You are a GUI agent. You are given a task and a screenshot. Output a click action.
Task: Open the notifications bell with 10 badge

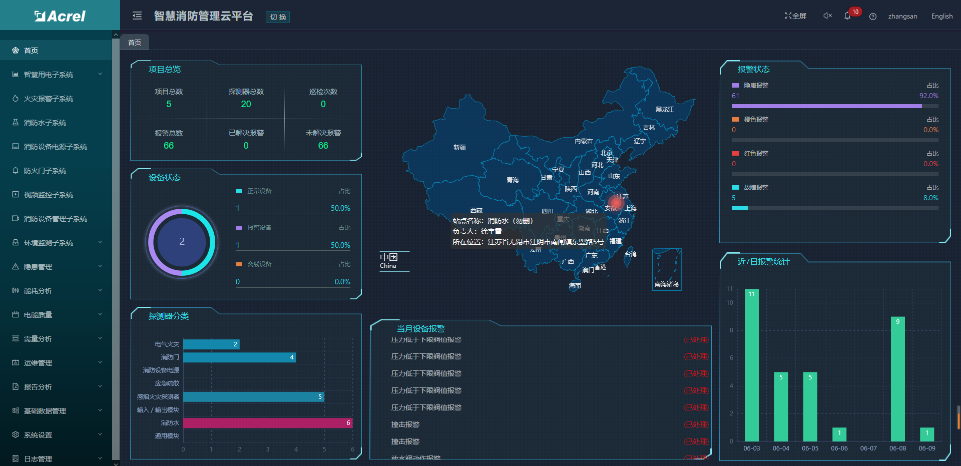(x=847, y=16)
